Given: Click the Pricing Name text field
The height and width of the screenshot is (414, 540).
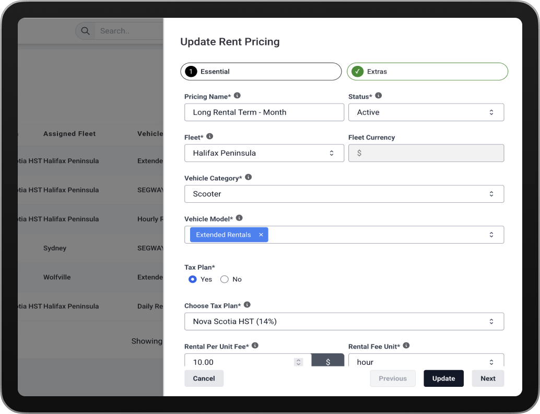Looking at the screenshot, I should [264, 112].
